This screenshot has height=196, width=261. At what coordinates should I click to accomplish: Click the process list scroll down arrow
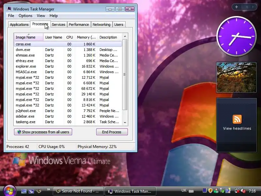(x=125, y=123)
